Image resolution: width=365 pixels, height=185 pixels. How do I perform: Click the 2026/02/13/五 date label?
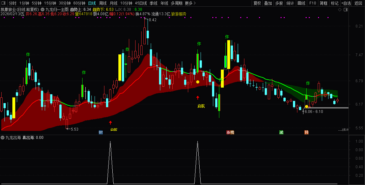(x=13, y=14)
